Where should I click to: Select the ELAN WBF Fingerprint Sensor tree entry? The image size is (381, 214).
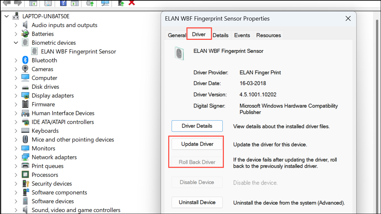coord(78,52)
